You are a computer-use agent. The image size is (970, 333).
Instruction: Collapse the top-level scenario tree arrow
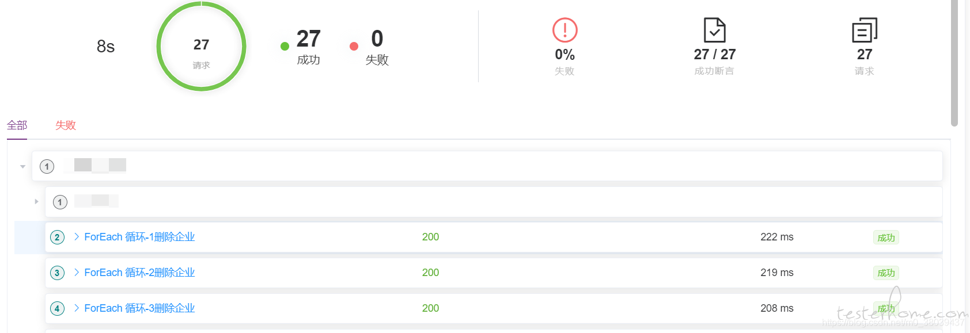[x=22, y=167]
